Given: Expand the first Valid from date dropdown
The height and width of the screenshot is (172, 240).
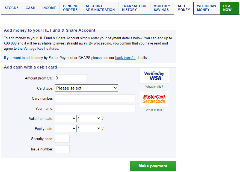Looking at the screenshot, I should tap(66, 118).
